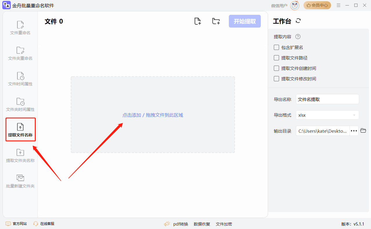Click the 官方网站 link icon
The image size is (371, 229).
[8, 224]
